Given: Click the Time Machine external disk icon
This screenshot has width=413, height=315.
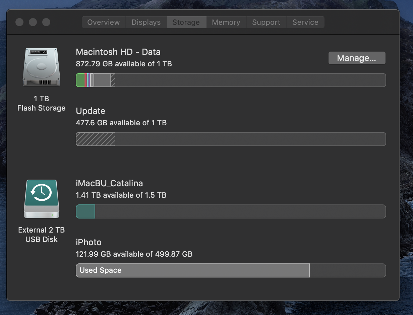Looking at the screenshot, I should (42, 199).
